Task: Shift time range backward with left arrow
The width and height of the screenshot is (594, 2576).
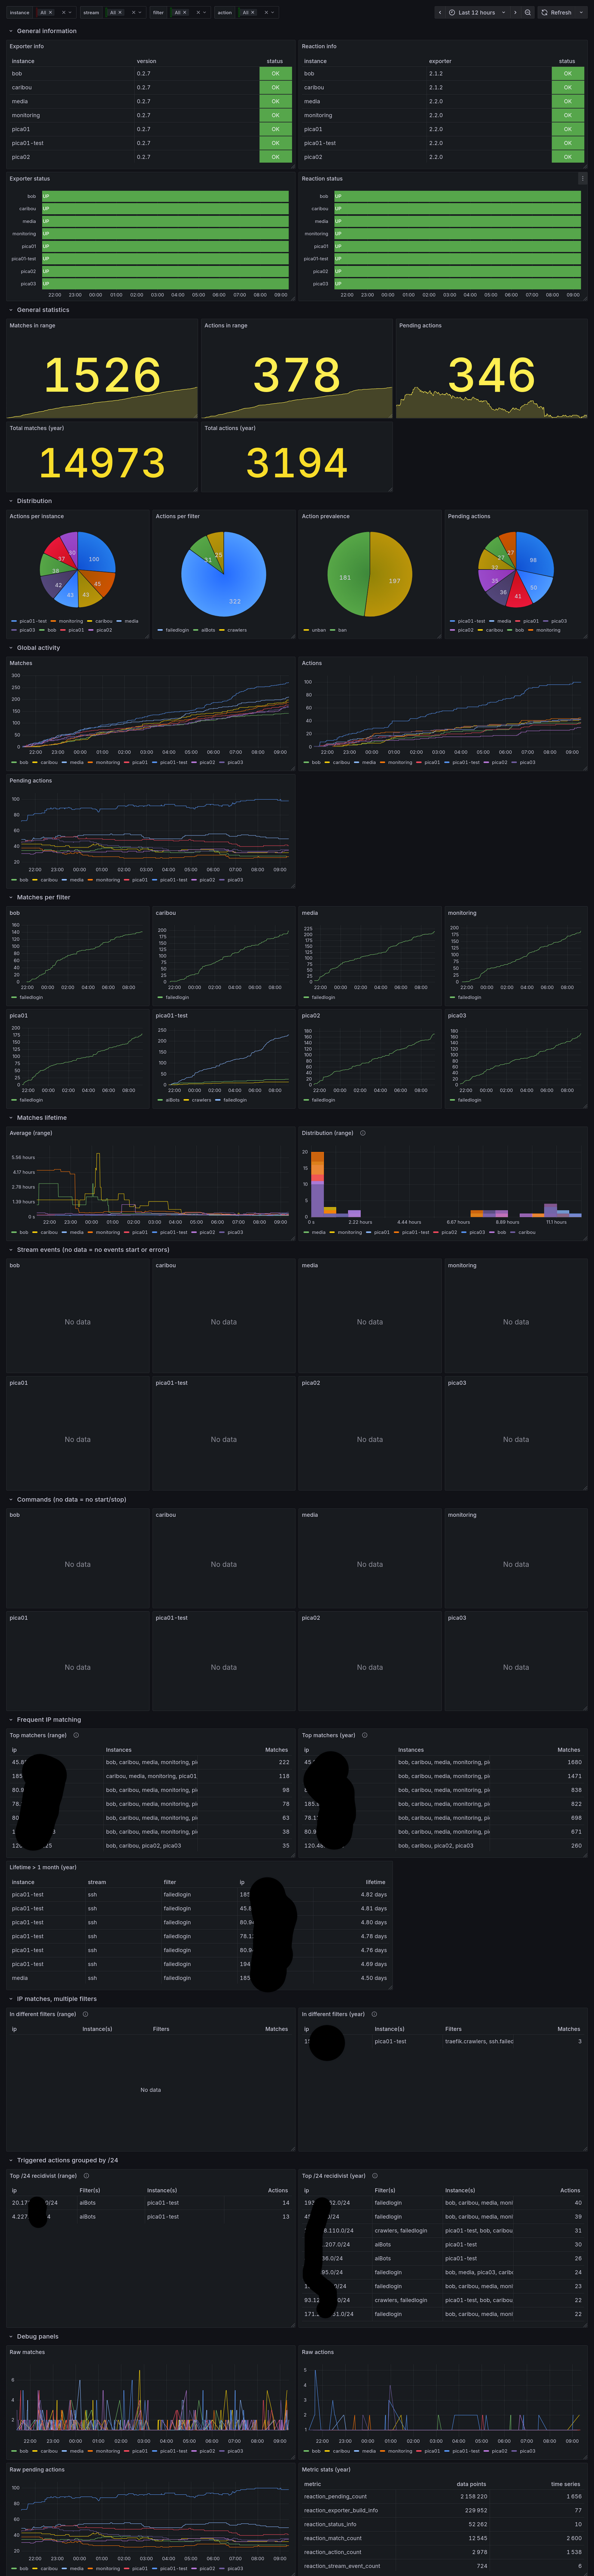Action: point(440,13)
